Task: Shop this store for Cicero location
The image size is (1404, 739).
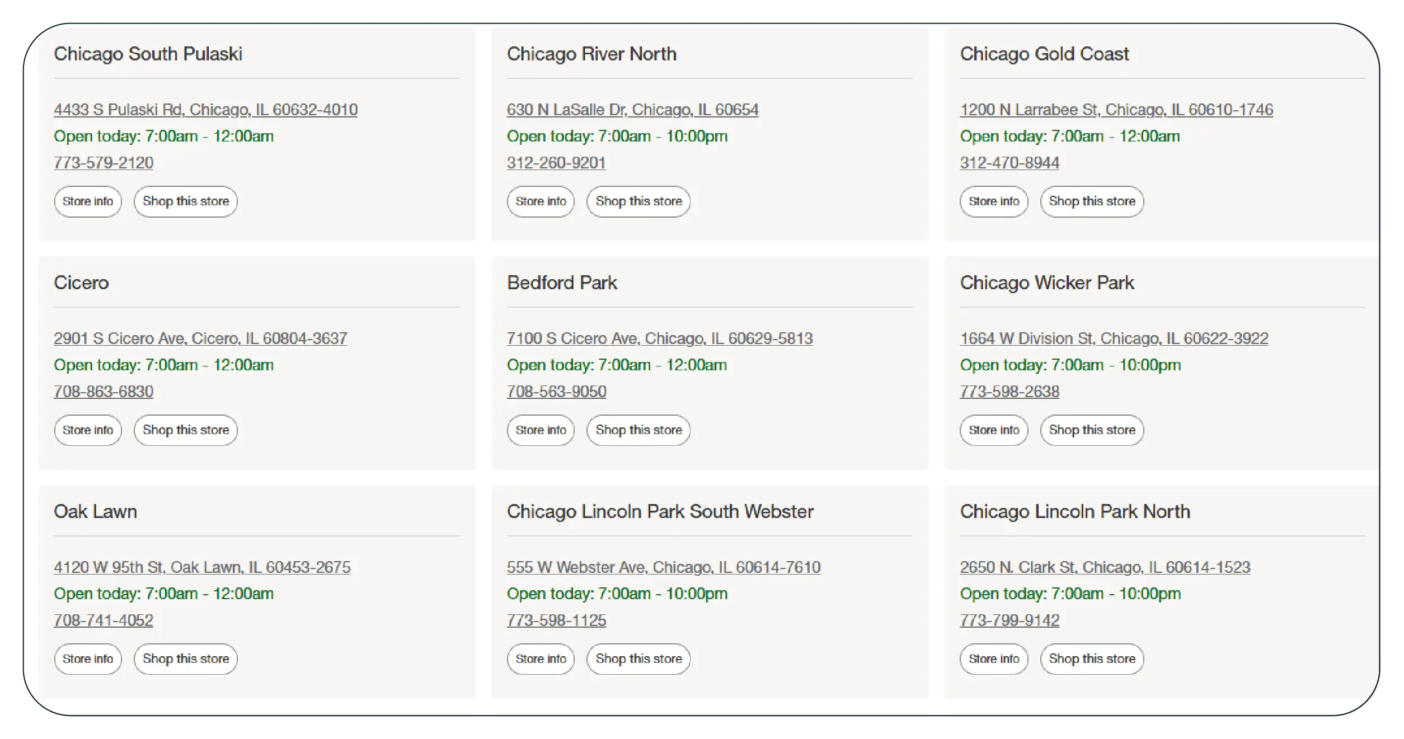Action: (185, 430)
